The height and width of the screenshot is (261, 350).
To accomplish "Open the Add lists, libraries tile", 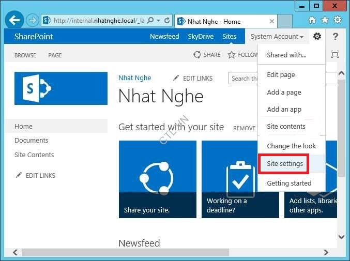I will [311, 205].
